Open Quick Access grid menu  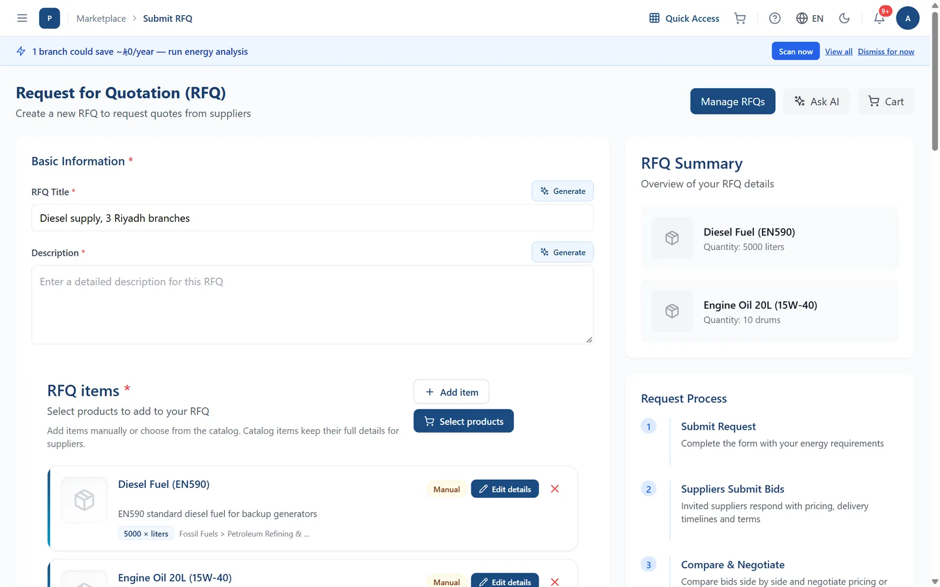point(684,18)
